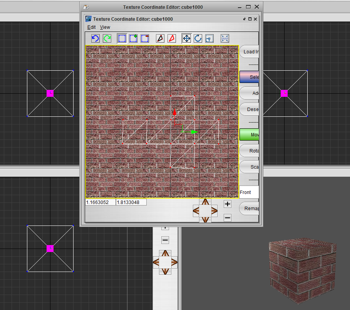Click the magenta pivot in top-right viewport
The height and width of the screenshot is (310, 350).
click(284, 93)
